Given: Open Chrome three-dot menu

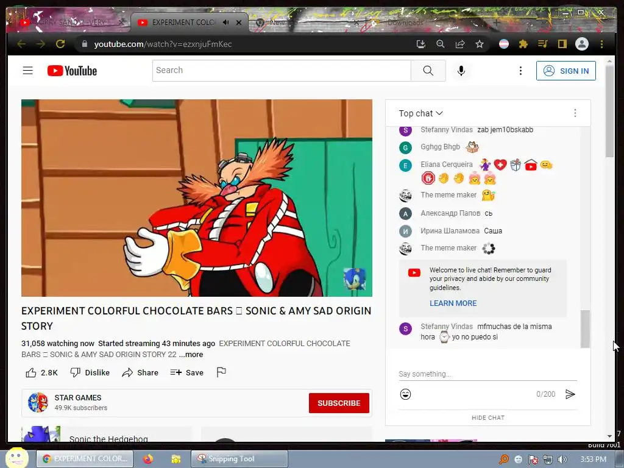Looking at the screenshot, I should (x=601, y=44).
